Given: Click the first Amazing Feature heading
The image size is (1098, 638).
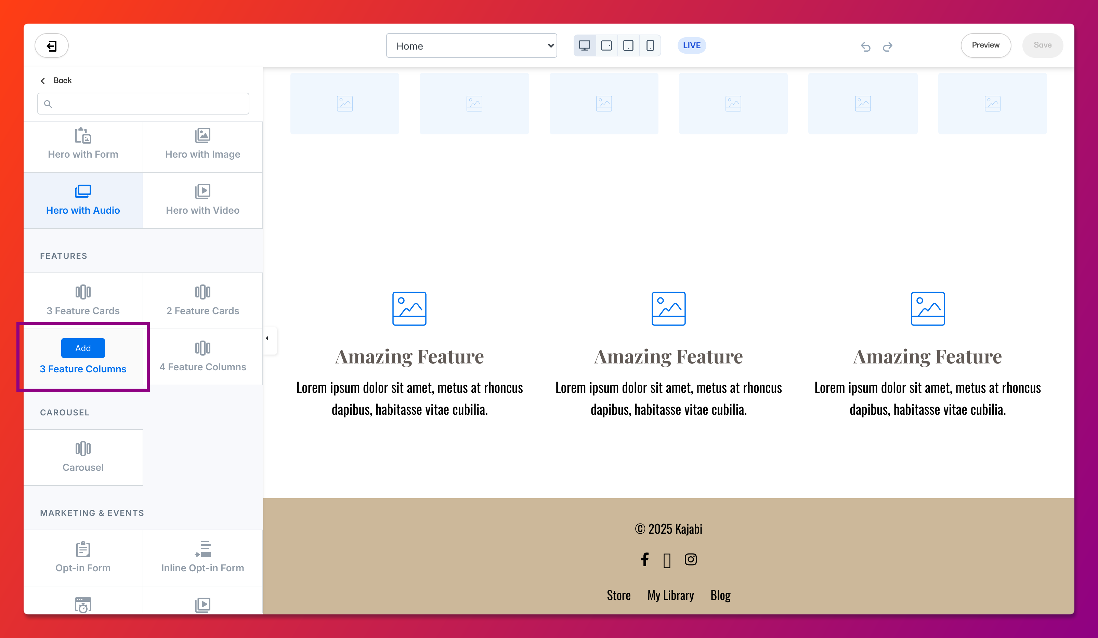Looking at the screenshot, I should click(409, 357).
